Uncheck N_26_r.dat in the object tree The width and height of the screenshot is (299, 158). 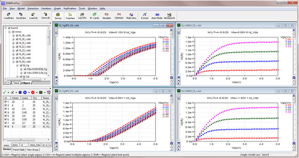coord(17,35)
